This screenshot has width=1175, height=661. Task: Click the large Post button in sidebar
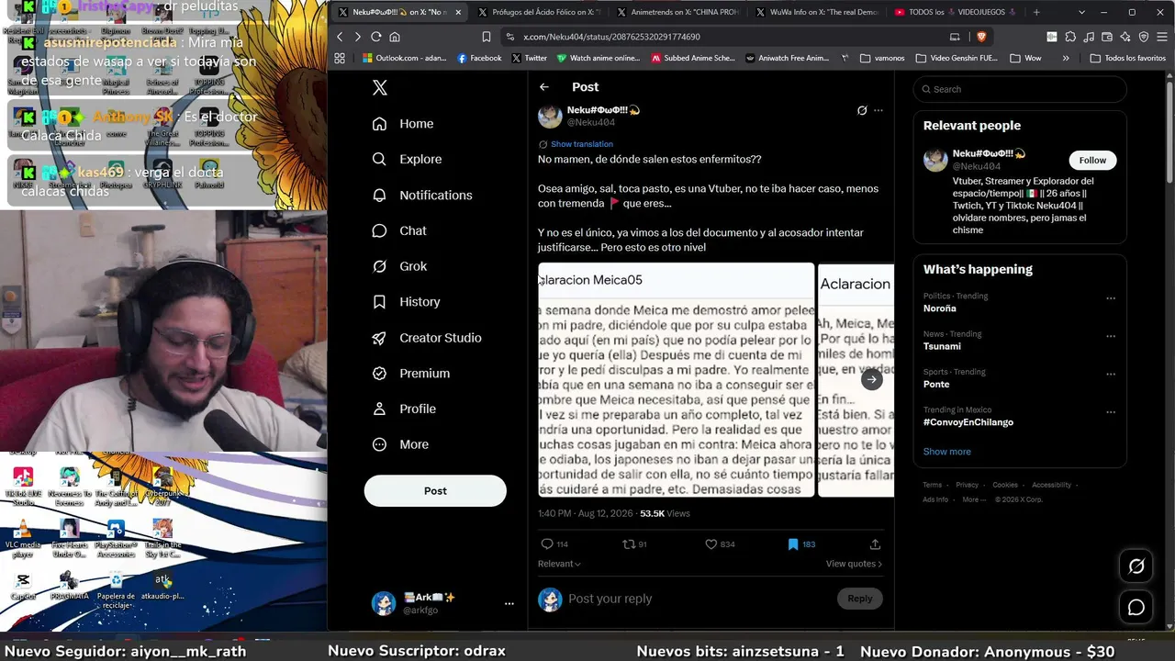pos(435,491)
